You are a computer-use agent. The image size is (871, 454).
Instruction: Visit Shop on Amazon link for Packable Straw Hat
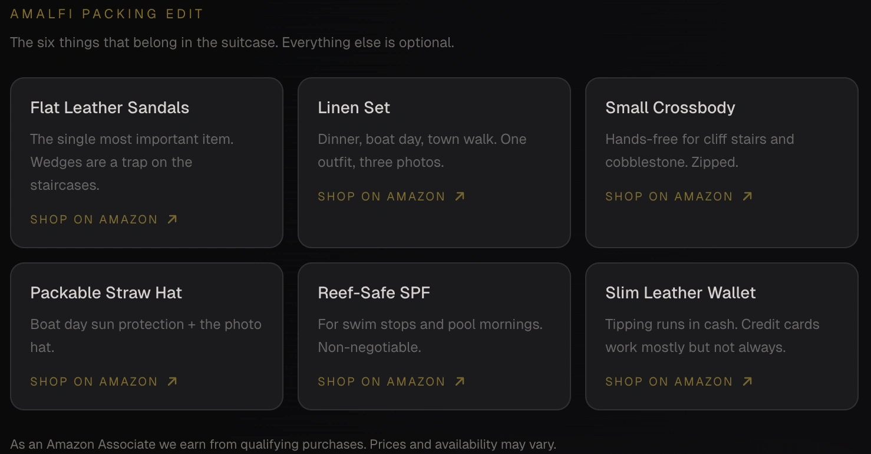click(94, 381)
